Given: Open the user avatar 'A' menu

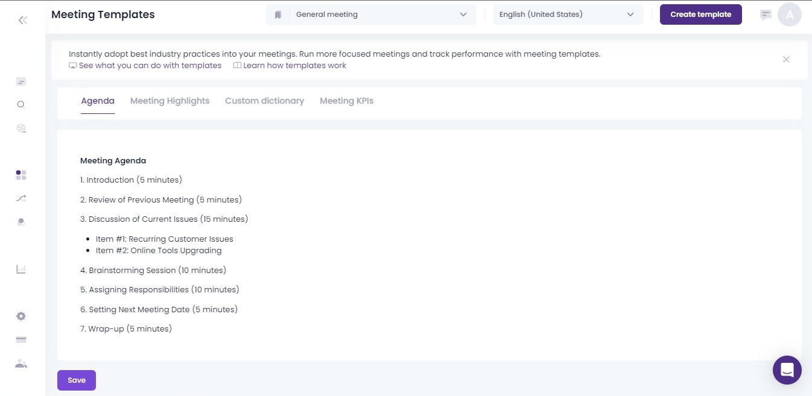Looking at the screenshot, I should point(790,14).
